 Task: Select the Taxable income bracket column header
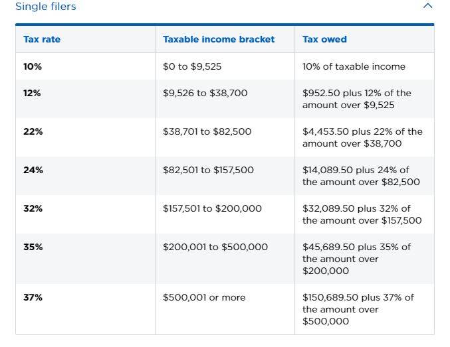pos(219,39)
